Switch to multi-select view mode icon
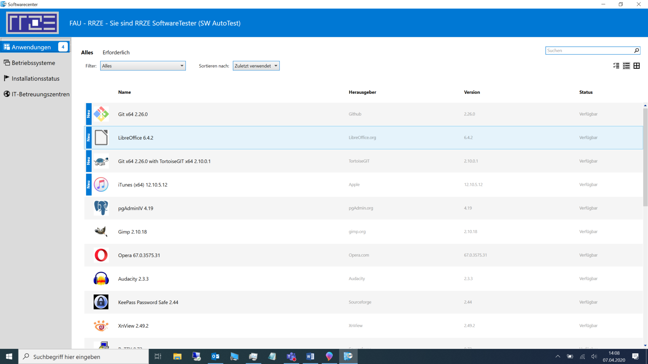 [616, 66]
